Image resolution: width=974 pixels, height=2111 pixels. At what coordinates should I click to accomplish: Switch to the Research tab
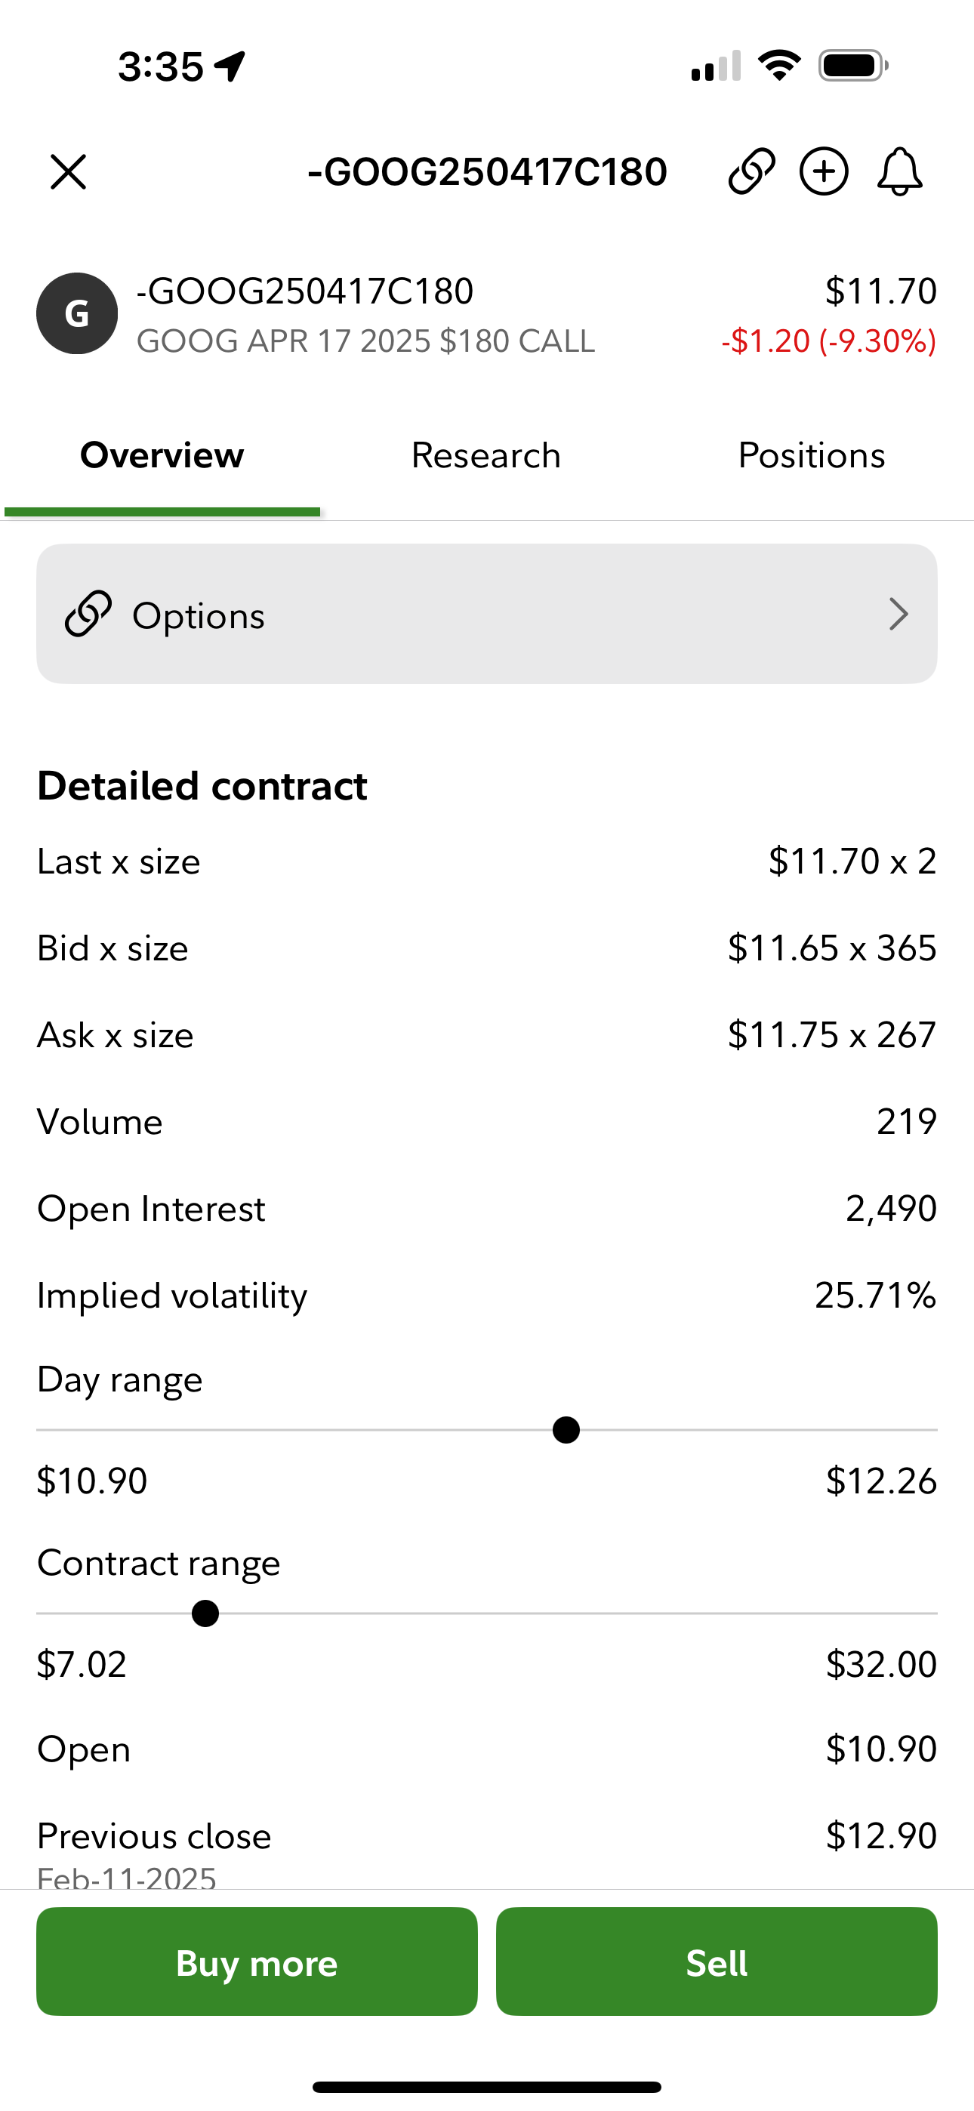click(x=486, y=455)
